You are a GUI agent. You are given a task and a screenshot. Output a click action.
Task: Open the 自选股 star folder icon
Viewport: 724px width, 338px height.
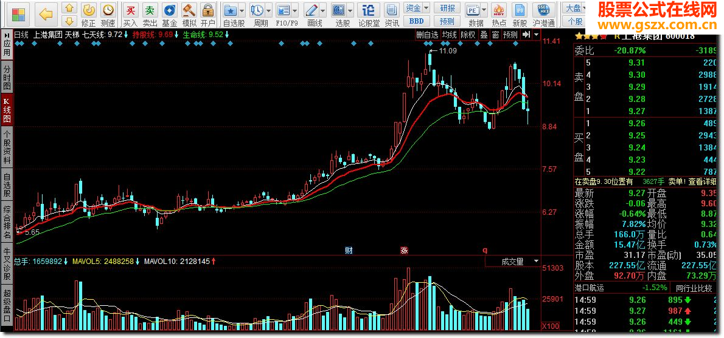point(231,10)
